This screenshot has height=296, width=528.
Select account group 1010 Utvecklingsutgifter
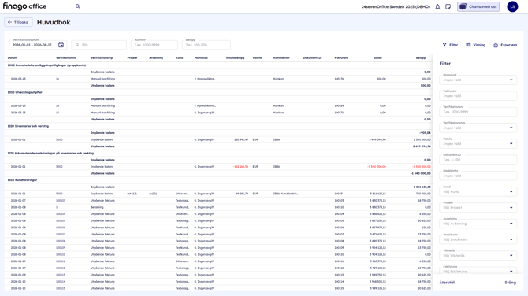tap(25, 92)
